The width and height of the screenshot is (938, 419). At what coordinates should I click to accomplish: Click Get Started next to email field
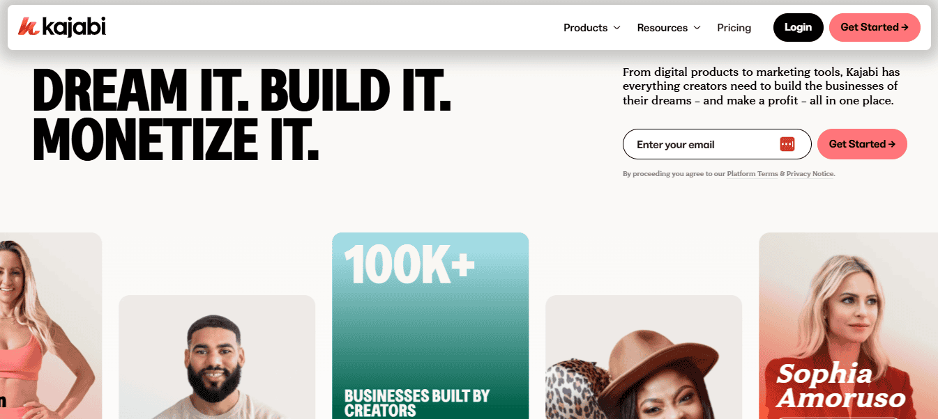pyautogui.click(x=862, y=144)
